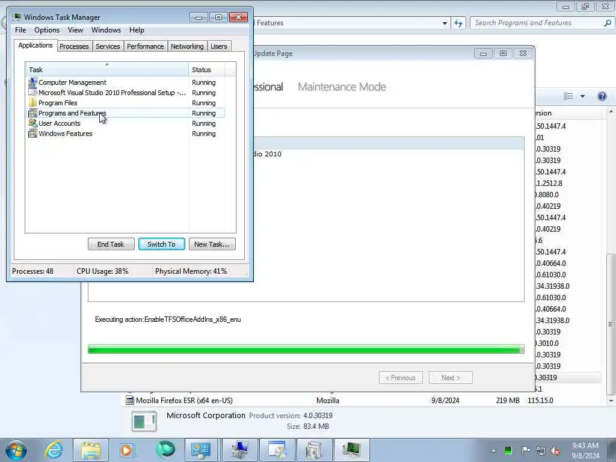Open the Task Manager Options menu
Viewport: 616px width, 462px height.
47,30
